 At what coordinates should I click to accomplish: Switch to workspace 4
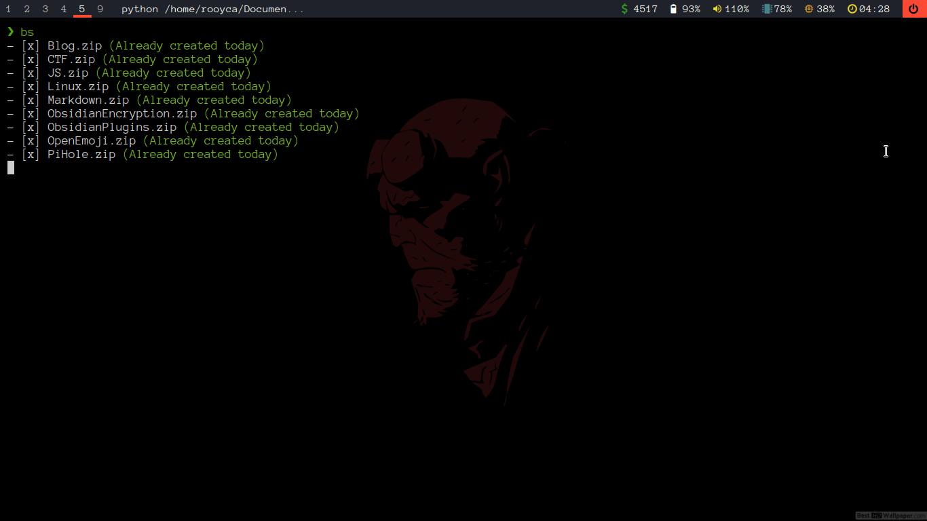click(63, 9)
